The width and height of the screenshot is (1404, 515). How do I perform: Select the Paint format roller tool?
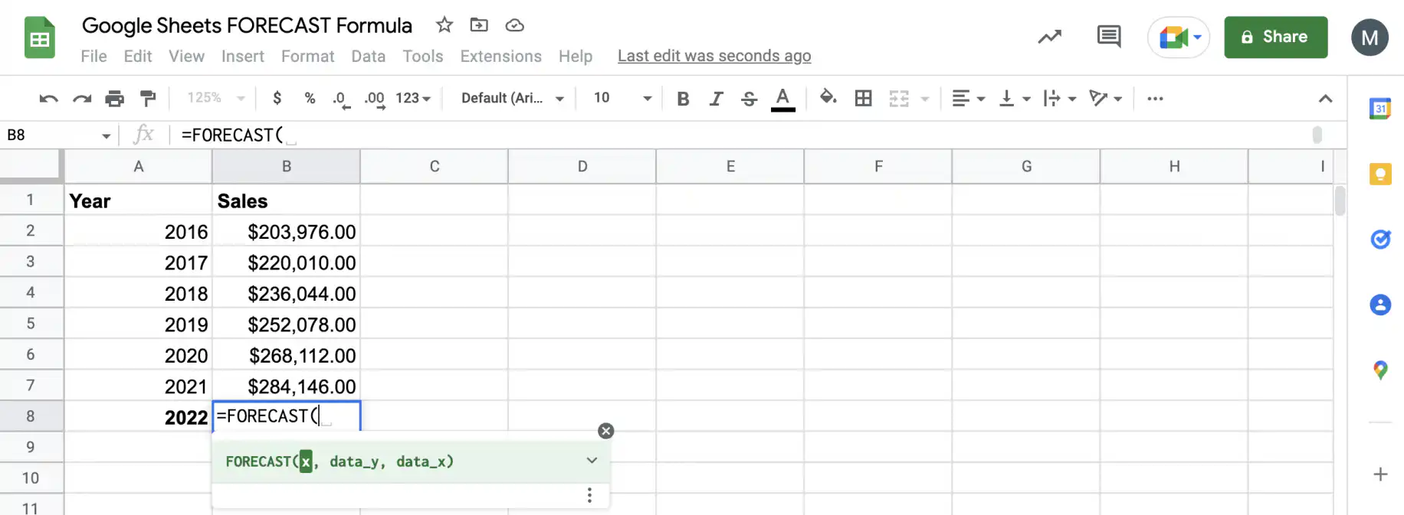(148, 98)
